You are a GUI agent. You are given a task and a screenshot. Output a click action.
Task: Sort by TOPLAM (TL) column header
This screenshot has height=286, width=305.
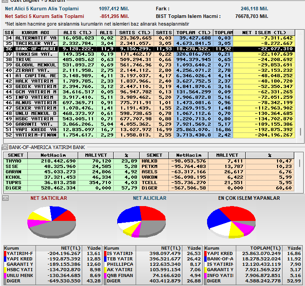[193, 32]
